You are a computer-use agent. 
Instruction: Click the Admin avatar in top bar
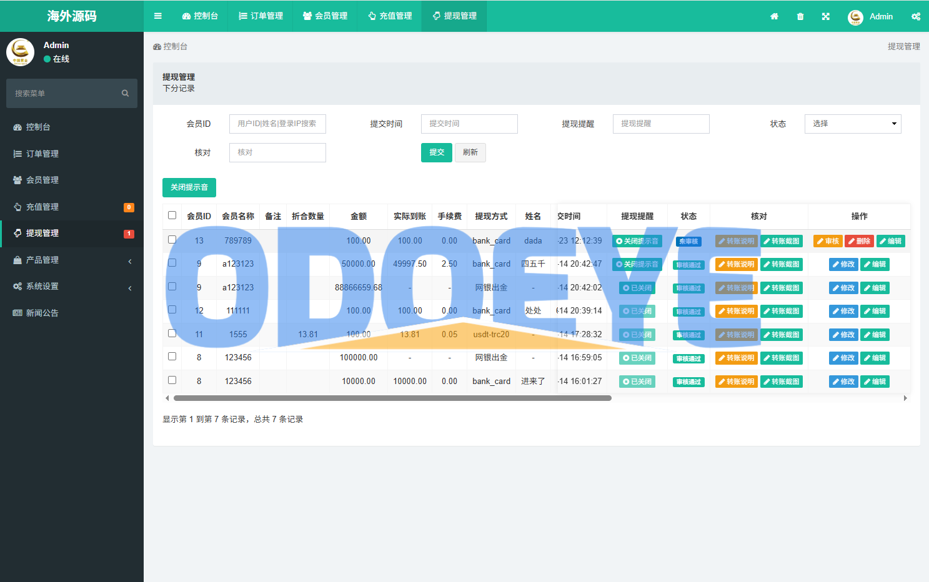(855, 17)
